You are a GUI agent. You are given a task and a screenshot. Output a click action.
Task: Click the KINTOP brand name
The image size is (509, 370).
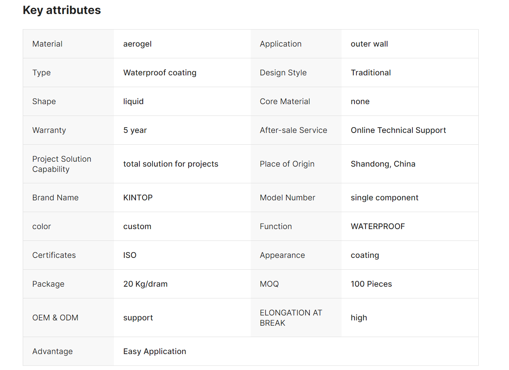[138, 198]
